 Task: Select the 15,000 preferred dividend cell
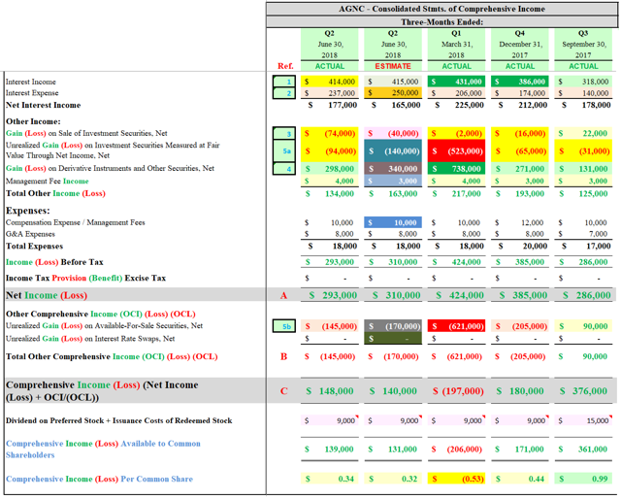[x=583, y=420]
